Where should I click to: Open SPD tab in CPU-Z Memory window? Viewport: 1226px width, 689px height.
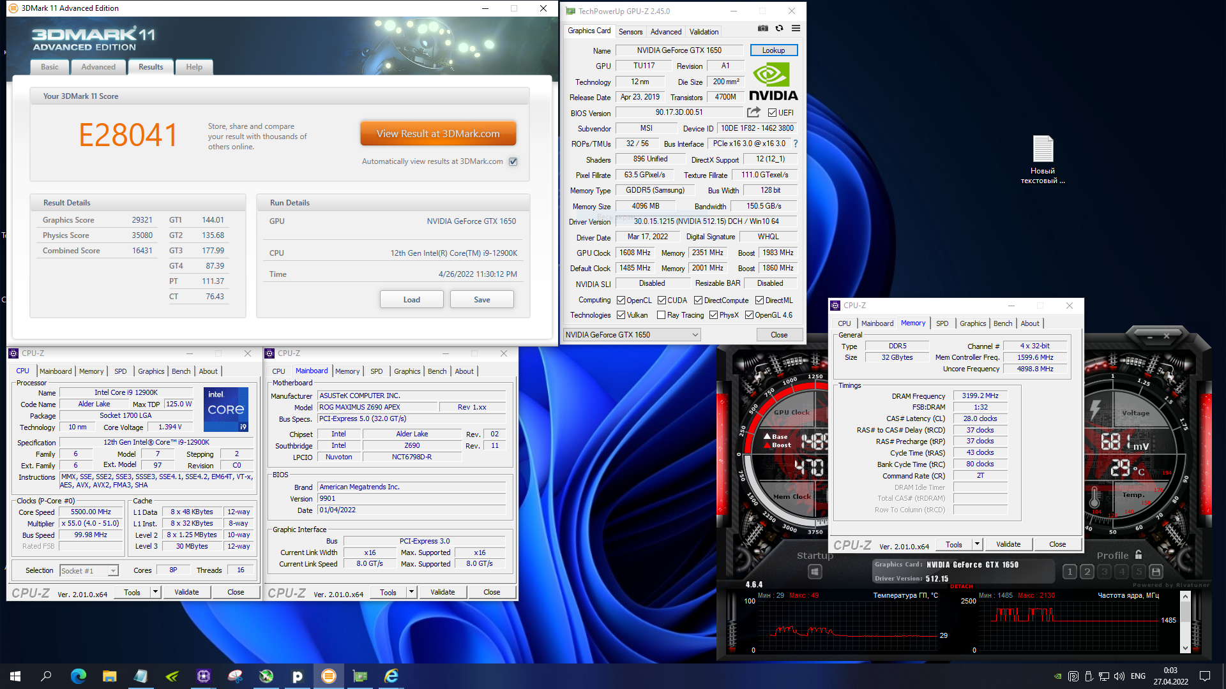pos(942,323)
